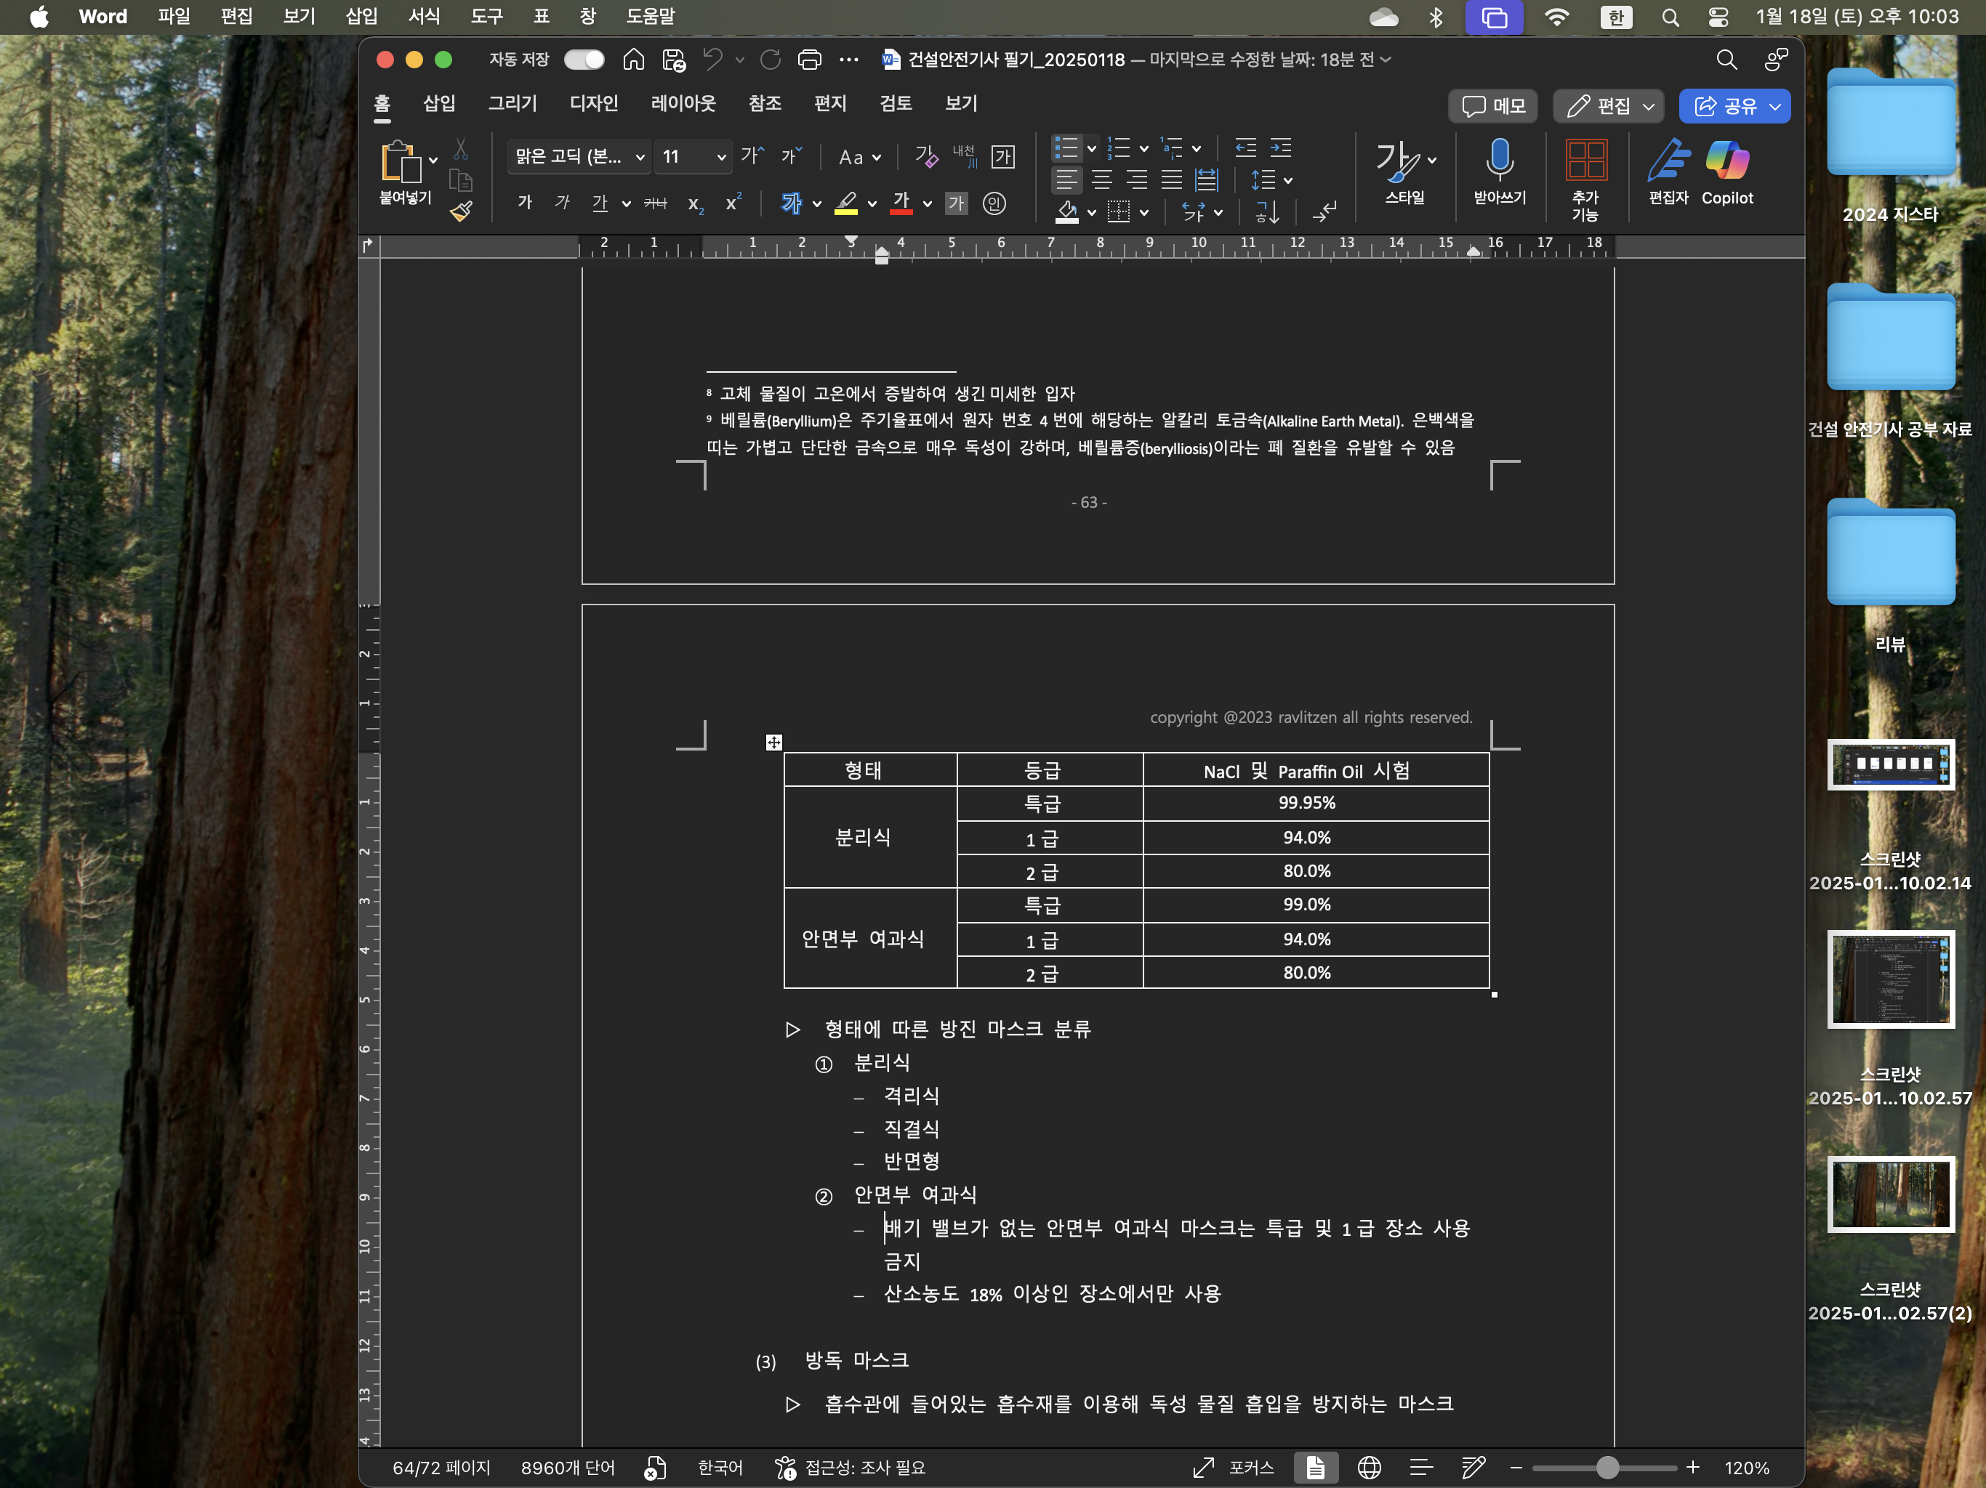
Task: Open the Copilot panel
Action: (x=1726, y=161)
